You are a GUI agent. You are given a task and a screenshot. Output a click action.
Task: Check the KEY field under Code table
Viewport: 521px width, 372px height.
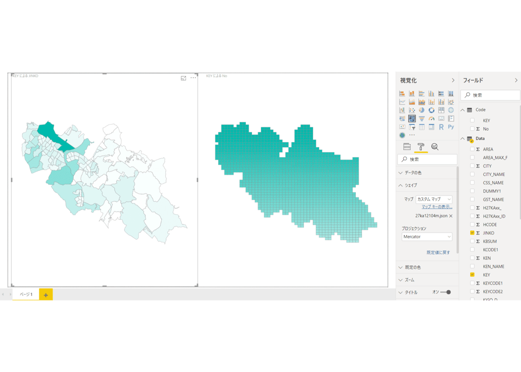pyautogui.click(x=472, y=120)
